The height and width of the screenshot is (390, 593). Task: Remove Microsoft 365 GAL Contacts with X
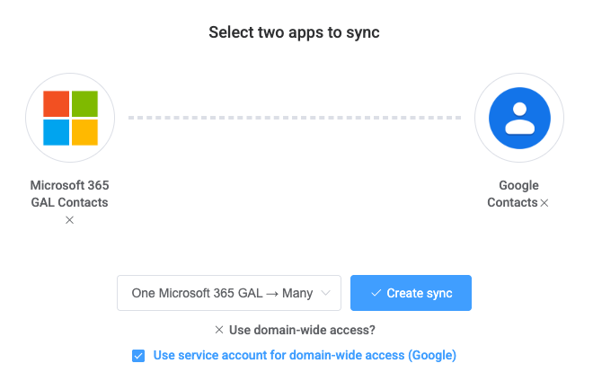point(69,220)
